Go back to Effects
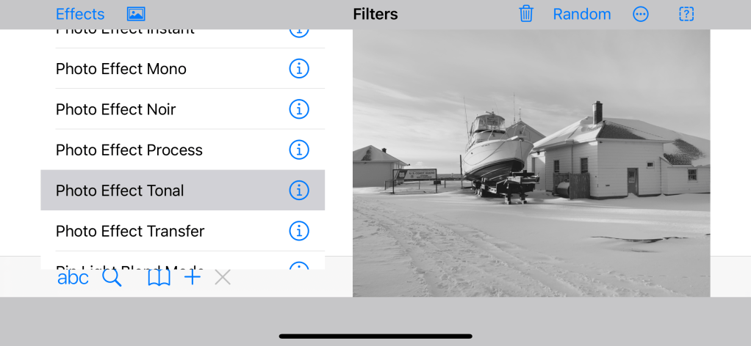This screenshot has height=346, width=751. pyautogui.click(x=80, y=14)
